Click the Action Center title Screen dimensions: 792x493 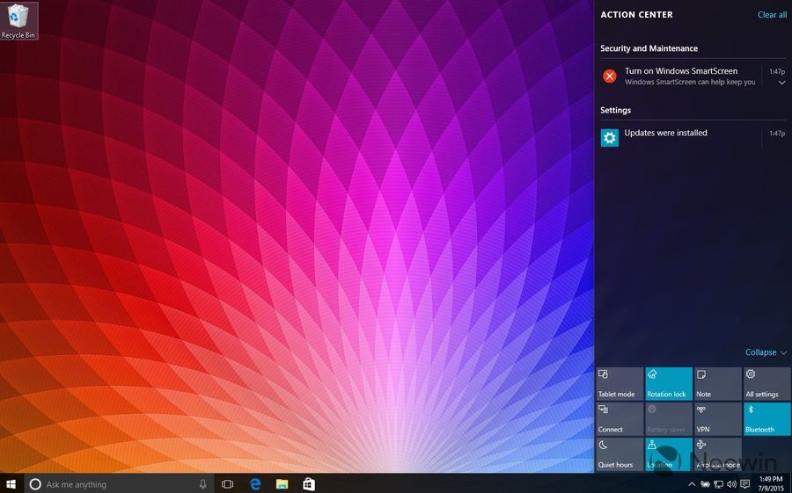pyautogui.click(x=636, y=15)
